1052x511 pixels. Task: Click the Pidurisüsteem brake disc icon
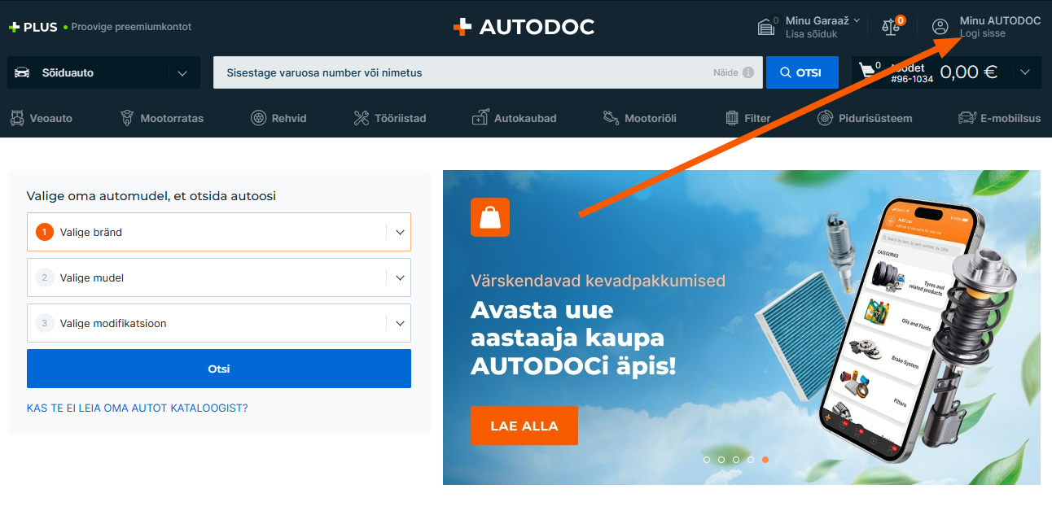click(x=826, y=118)
